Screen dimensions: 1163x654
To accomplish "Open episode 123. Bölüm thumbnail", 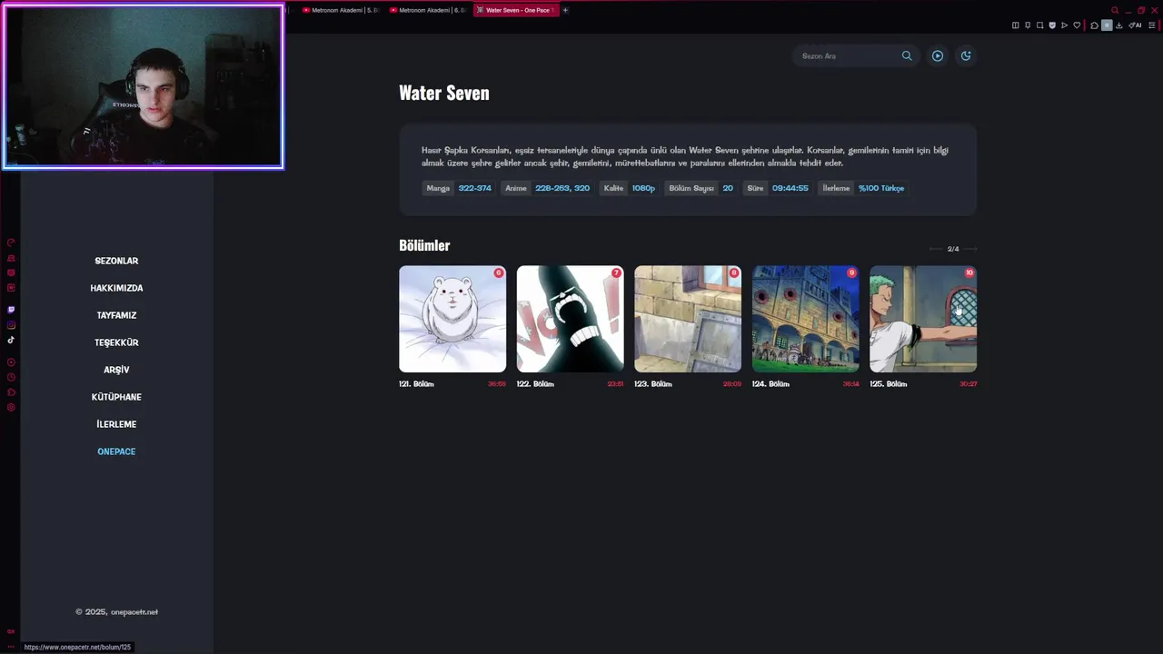I will click(x=688, y=319).
